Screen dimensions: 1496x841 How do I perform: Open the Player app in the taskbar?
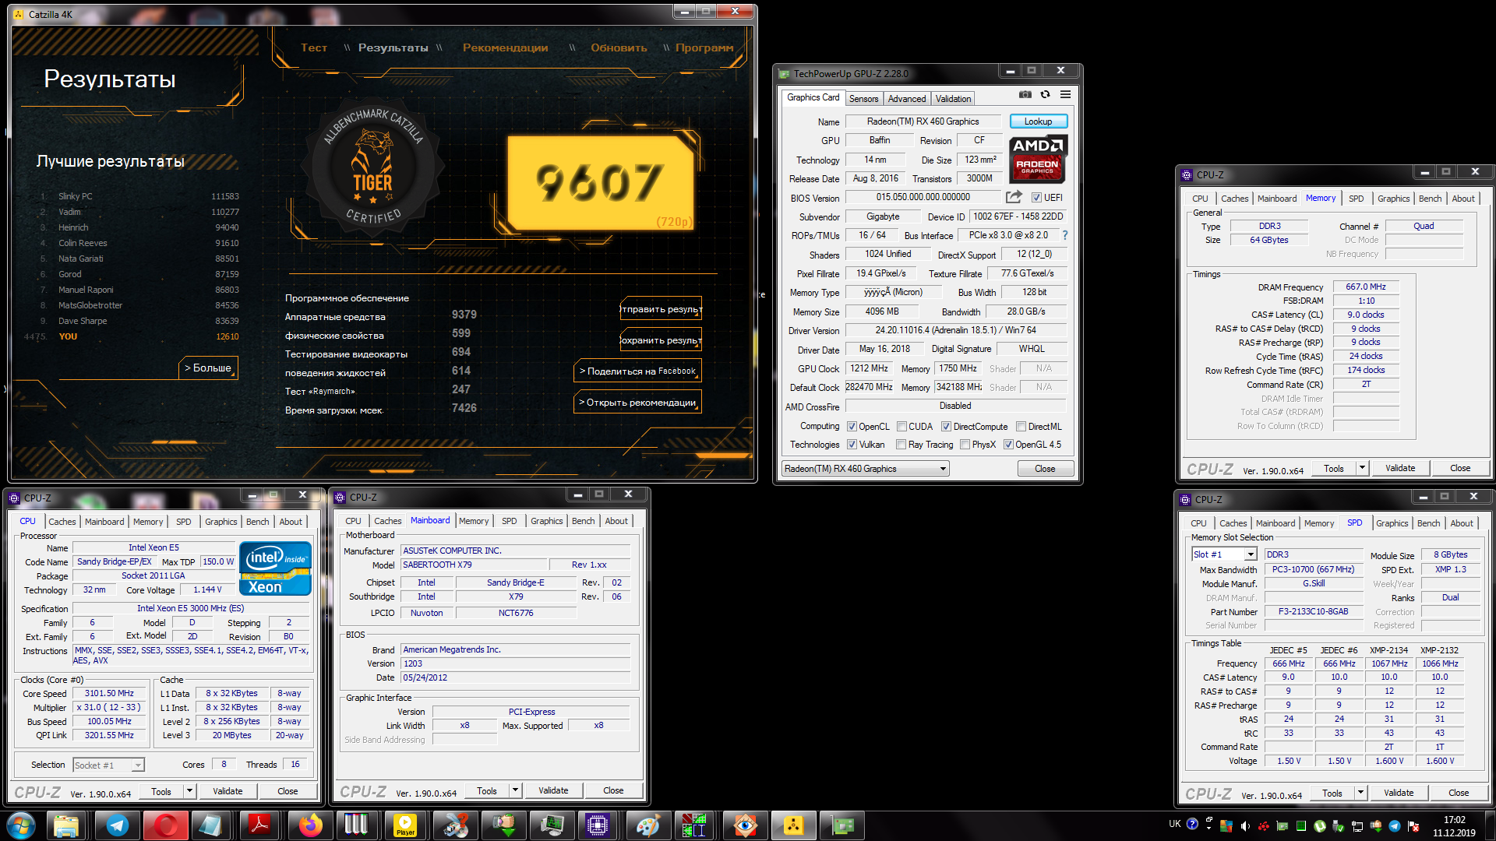coord(405,825)
